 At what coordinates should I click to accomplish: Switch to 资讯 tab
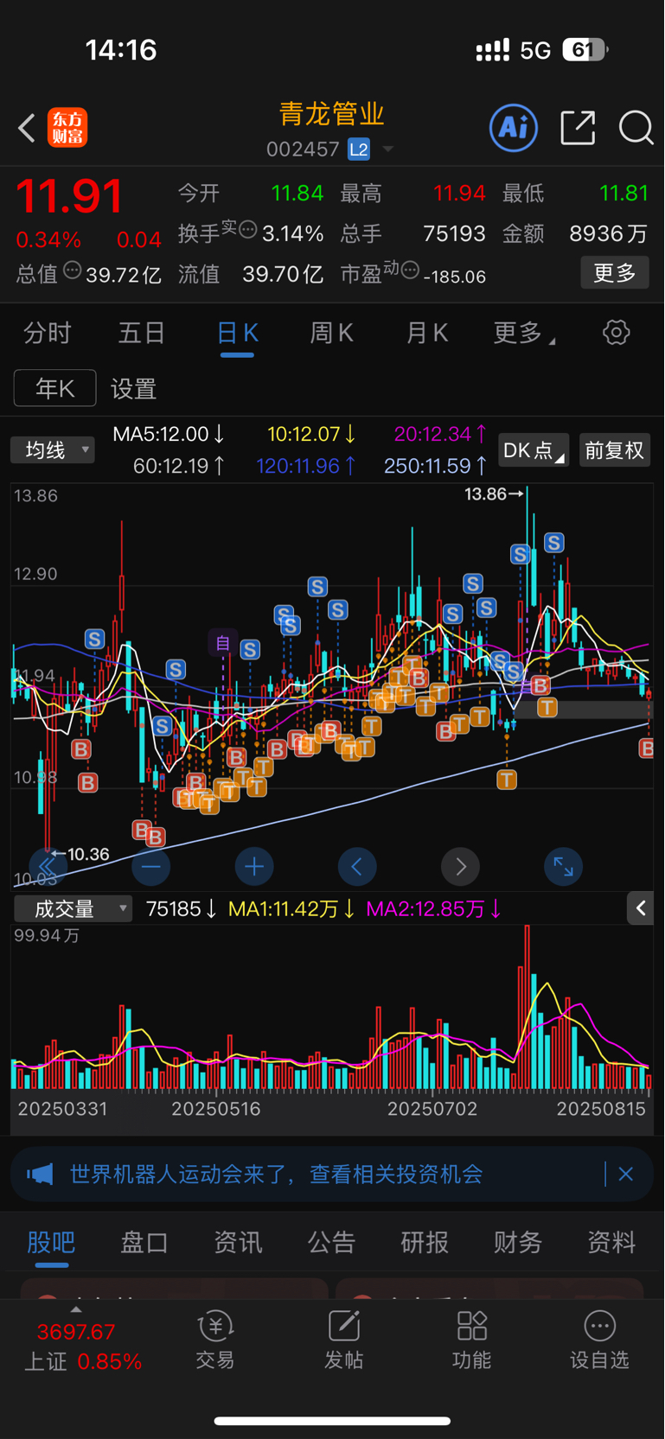pos(238,1243)
